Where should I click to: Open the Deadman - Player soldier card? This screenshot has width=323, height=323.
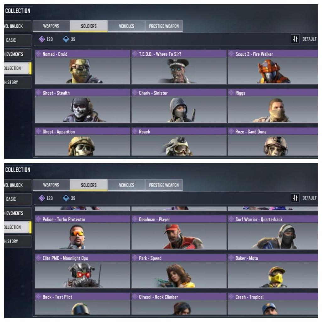click(179, 233)
